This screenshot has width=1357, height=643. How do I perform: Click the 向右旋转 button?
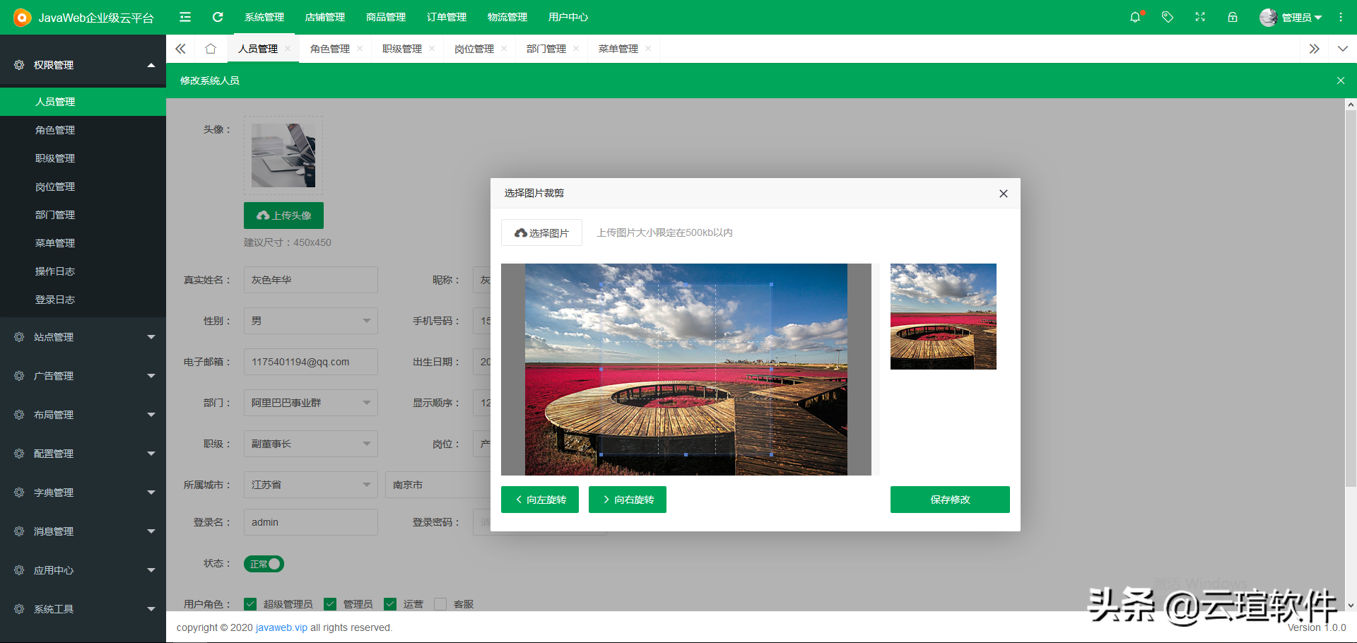tap(628, 500)
